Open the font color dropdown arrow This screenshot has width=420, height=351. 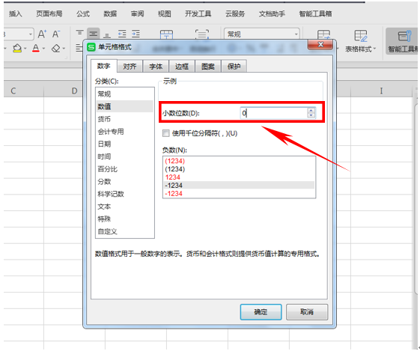[43, 49]
